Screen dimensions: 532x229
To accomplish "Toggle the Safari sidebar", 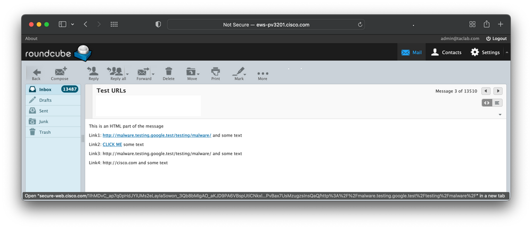I will click(62, 24).
